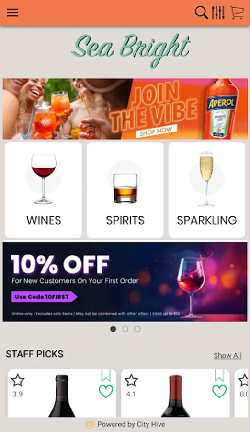The height and width of the screenshot is (432, 250).
Task: Select the second carousel indicator dot
Action: (125, 329)
